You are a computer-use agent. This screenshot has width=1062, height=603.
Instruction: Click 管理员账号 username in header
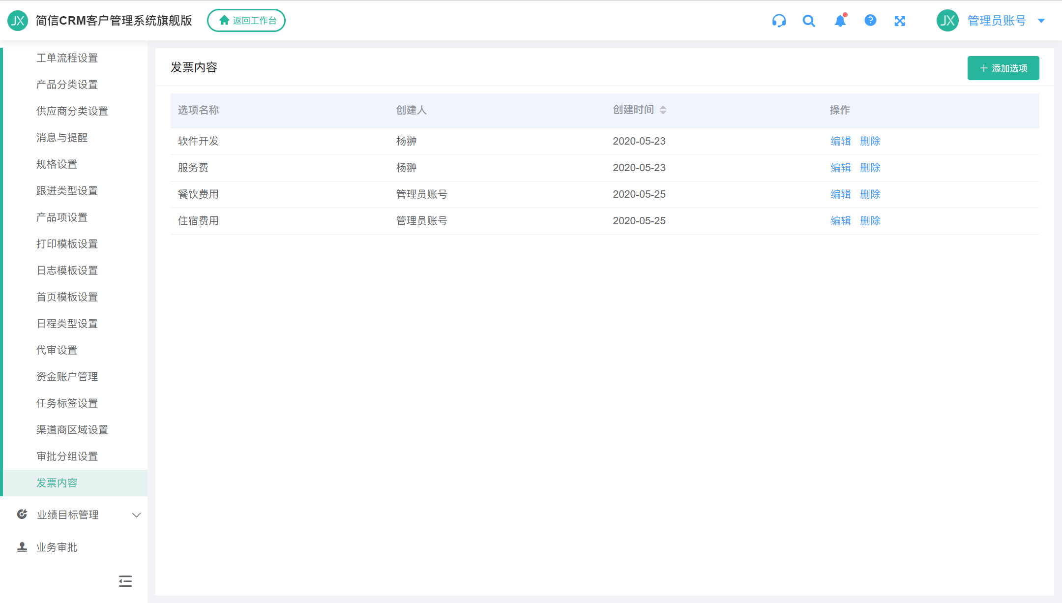pyautogui.click(x=997, y=21)
